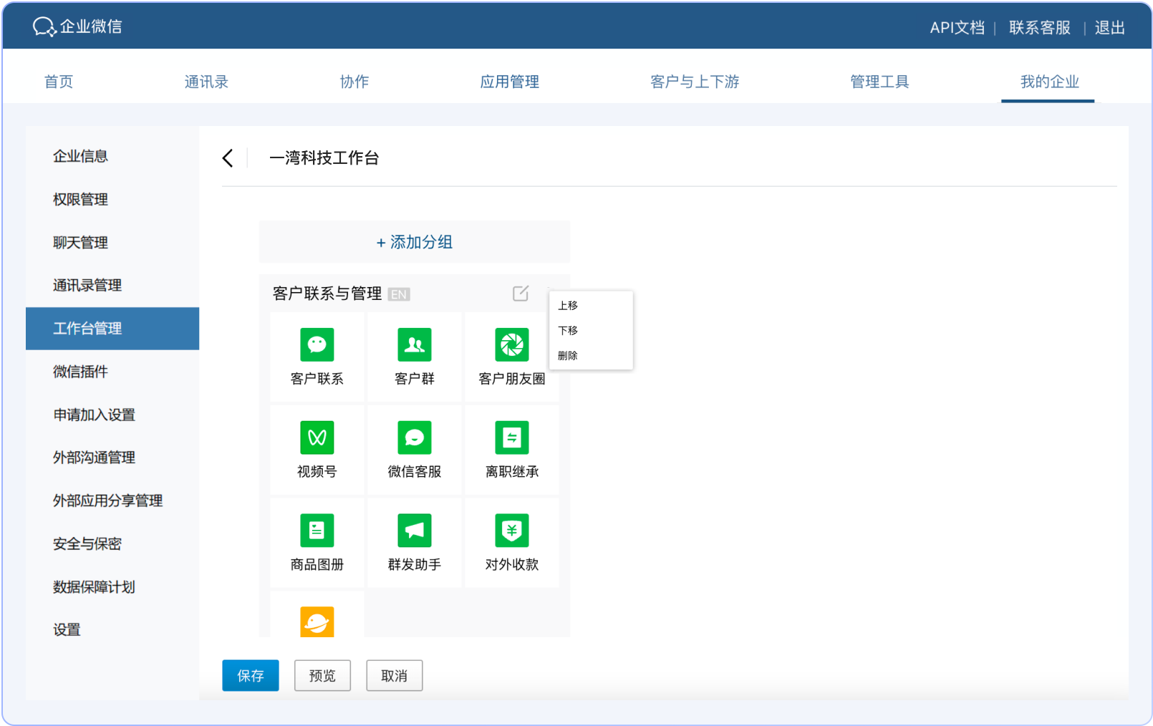Open the 客户联系 app icon
Image resolution: width=1153 pixels, height=726 pixels.
point(317,345)
